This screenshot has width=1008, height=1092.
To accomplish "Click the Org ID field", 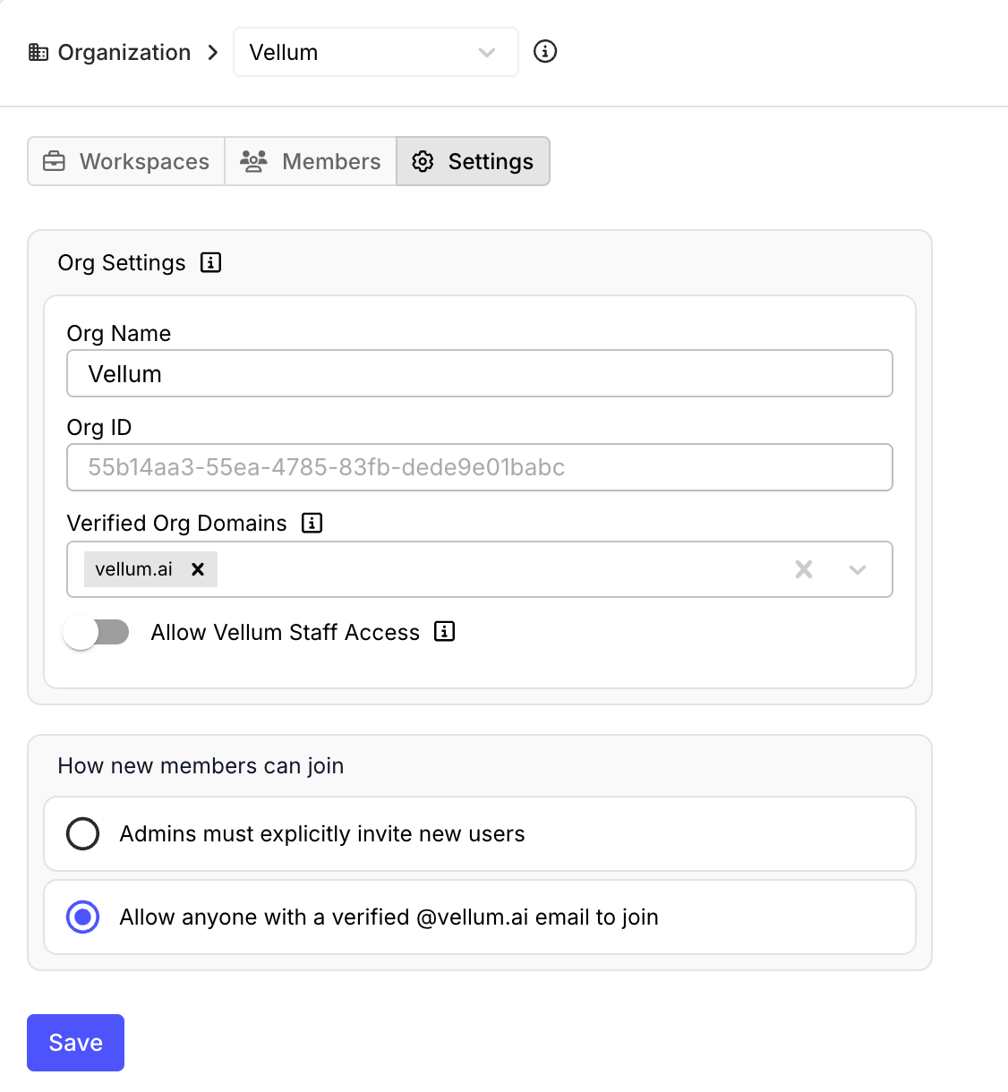I will coord(480,467).
